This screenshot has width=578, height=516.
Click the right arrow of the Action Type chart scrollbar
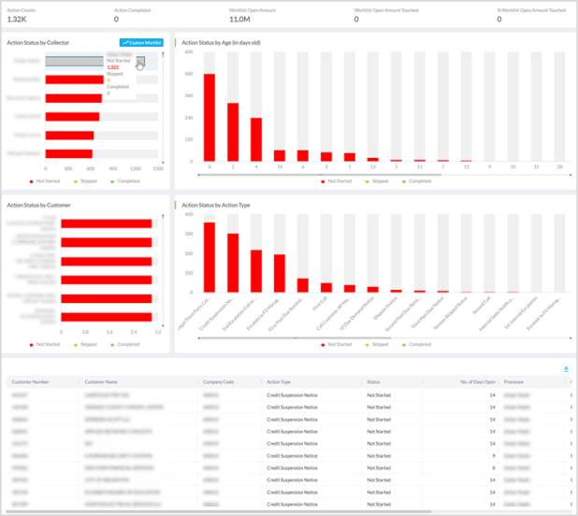571,337
